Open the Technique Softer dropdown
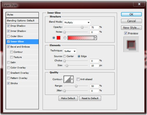Image resolution: width=147 pixels, height=115 pixels. 70,51
